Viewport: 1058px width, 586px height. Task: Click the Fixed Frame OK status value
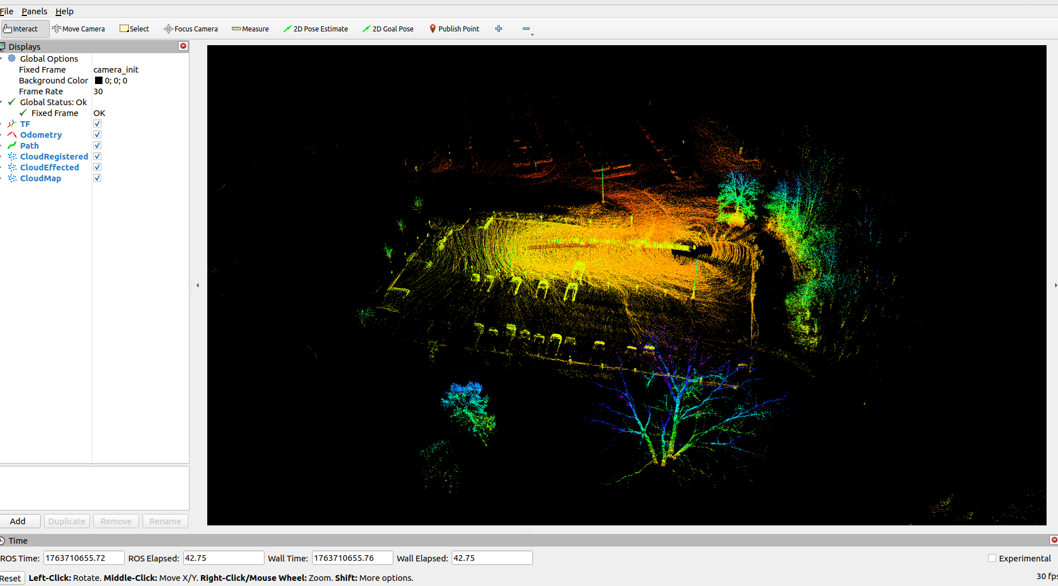[100, 113]
